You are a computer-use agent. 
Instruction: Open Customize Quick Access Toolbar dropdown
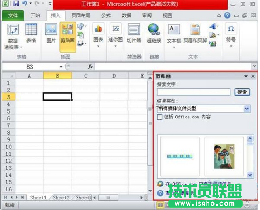[x=50, y=3]
